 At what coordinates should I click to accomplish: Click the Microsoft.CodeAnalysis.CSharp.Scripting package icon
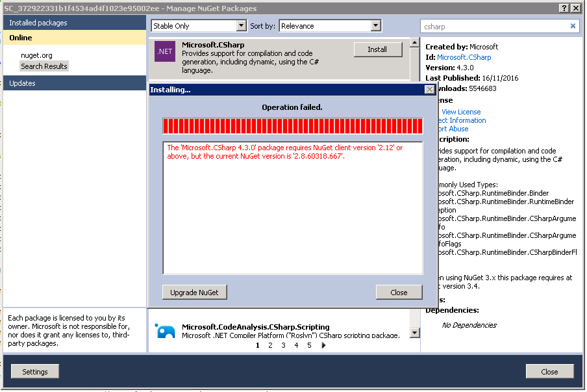(x=165, y=330)
